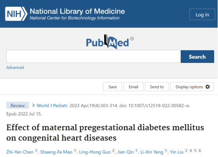The height and width of the screenshot is (157, 218).
Task: Open author Ling-Hong Guo link
Action: 95,152
